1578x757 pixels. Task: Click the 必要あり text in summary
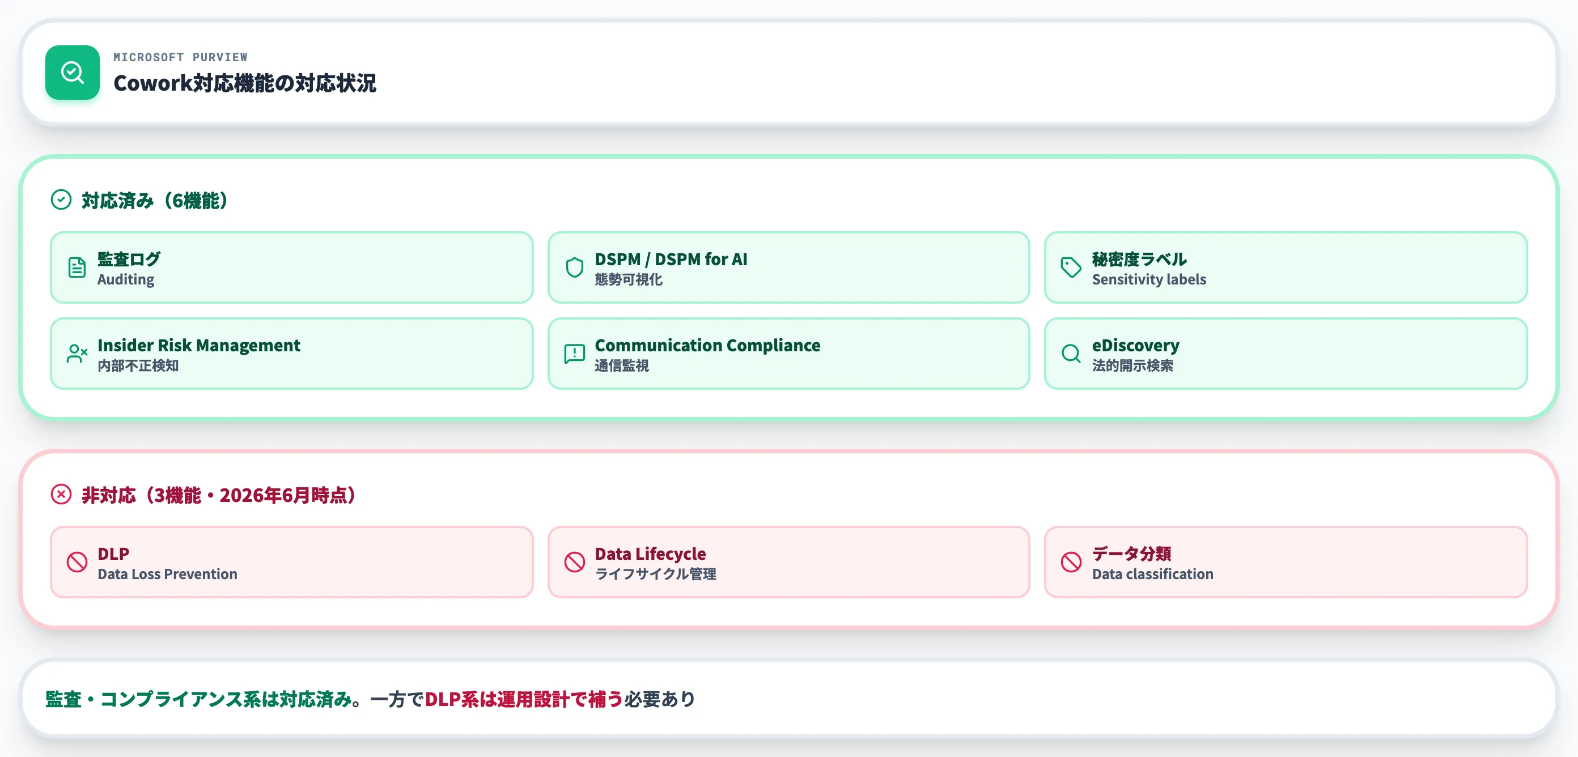(x=660, y=699)
